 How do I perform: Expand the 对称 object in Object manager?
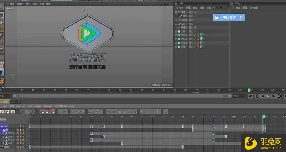(176, 31)
